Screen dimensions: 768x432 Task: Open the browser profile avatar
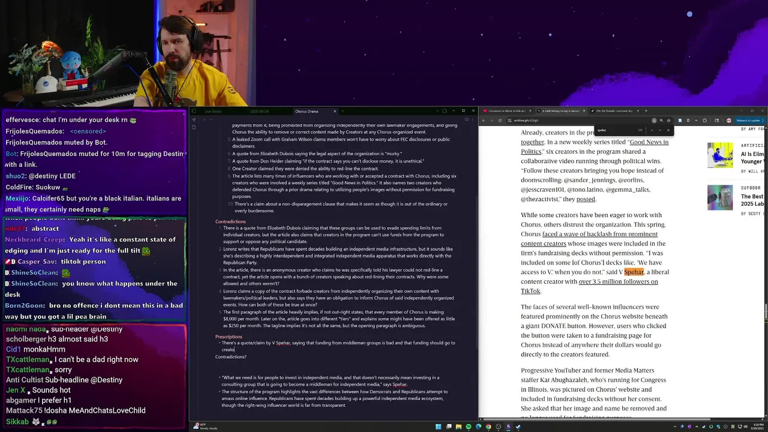pyautogui.click(x=728, y=121)
